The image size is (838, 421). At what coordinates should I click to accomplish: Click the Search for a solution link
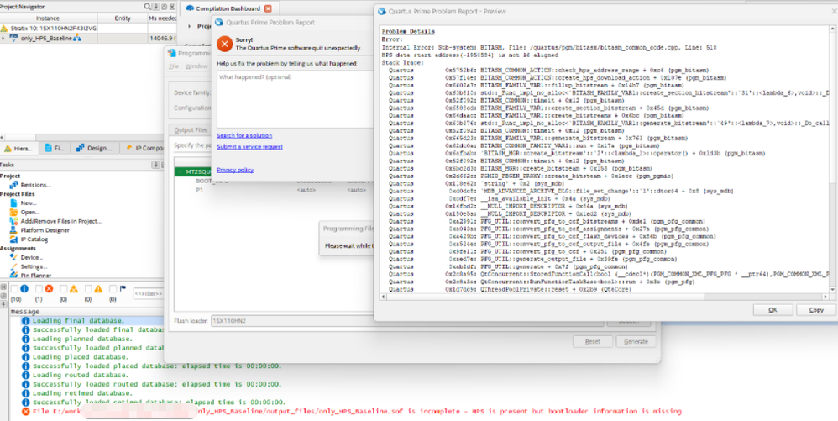(244, 135)
